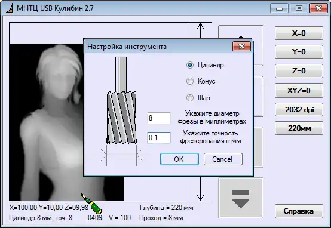Open the Цилиндр 8 мм, точ. 8 tool link
The height and width of the screenshot is (228, 331).
click(x=41, y=218)
